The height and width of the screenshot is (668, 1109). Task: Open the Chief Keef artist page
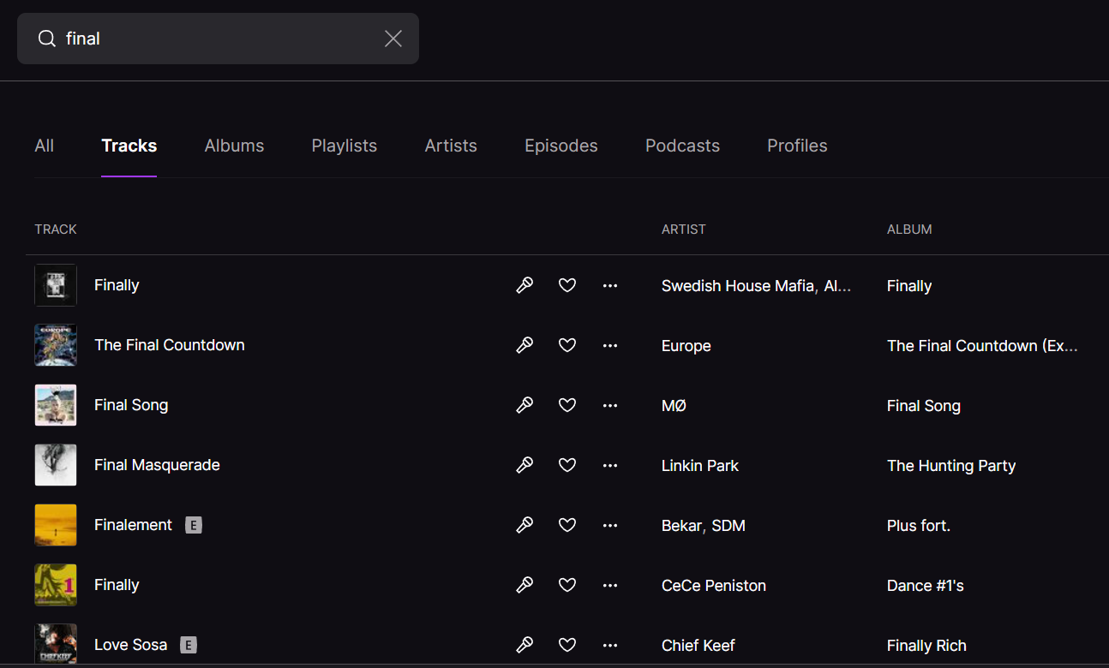(698, 646)
